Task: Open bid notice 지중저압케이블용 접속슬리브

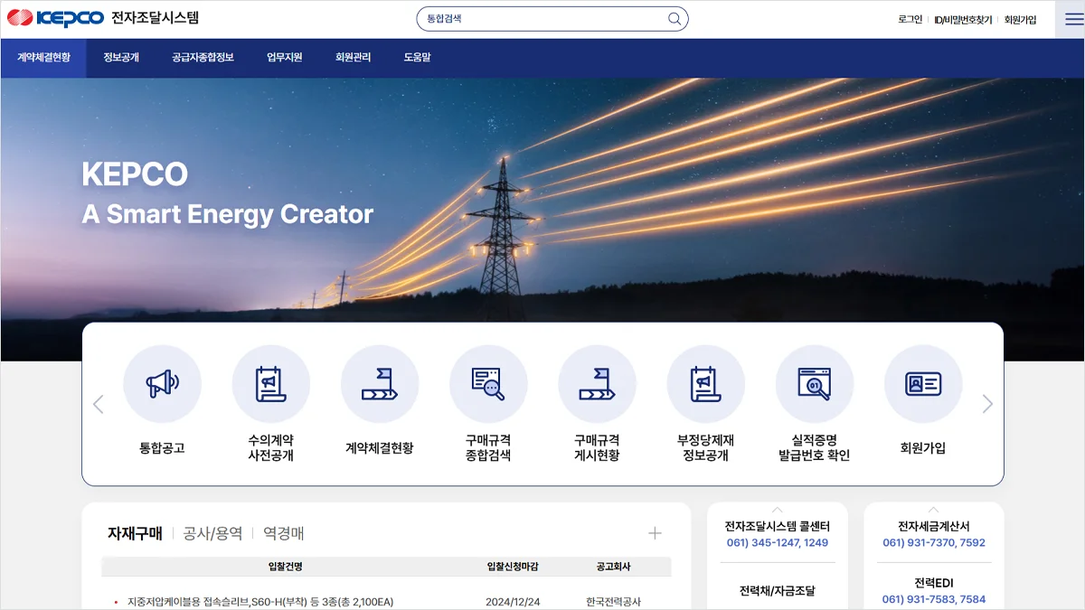Action: click(260, 602)
